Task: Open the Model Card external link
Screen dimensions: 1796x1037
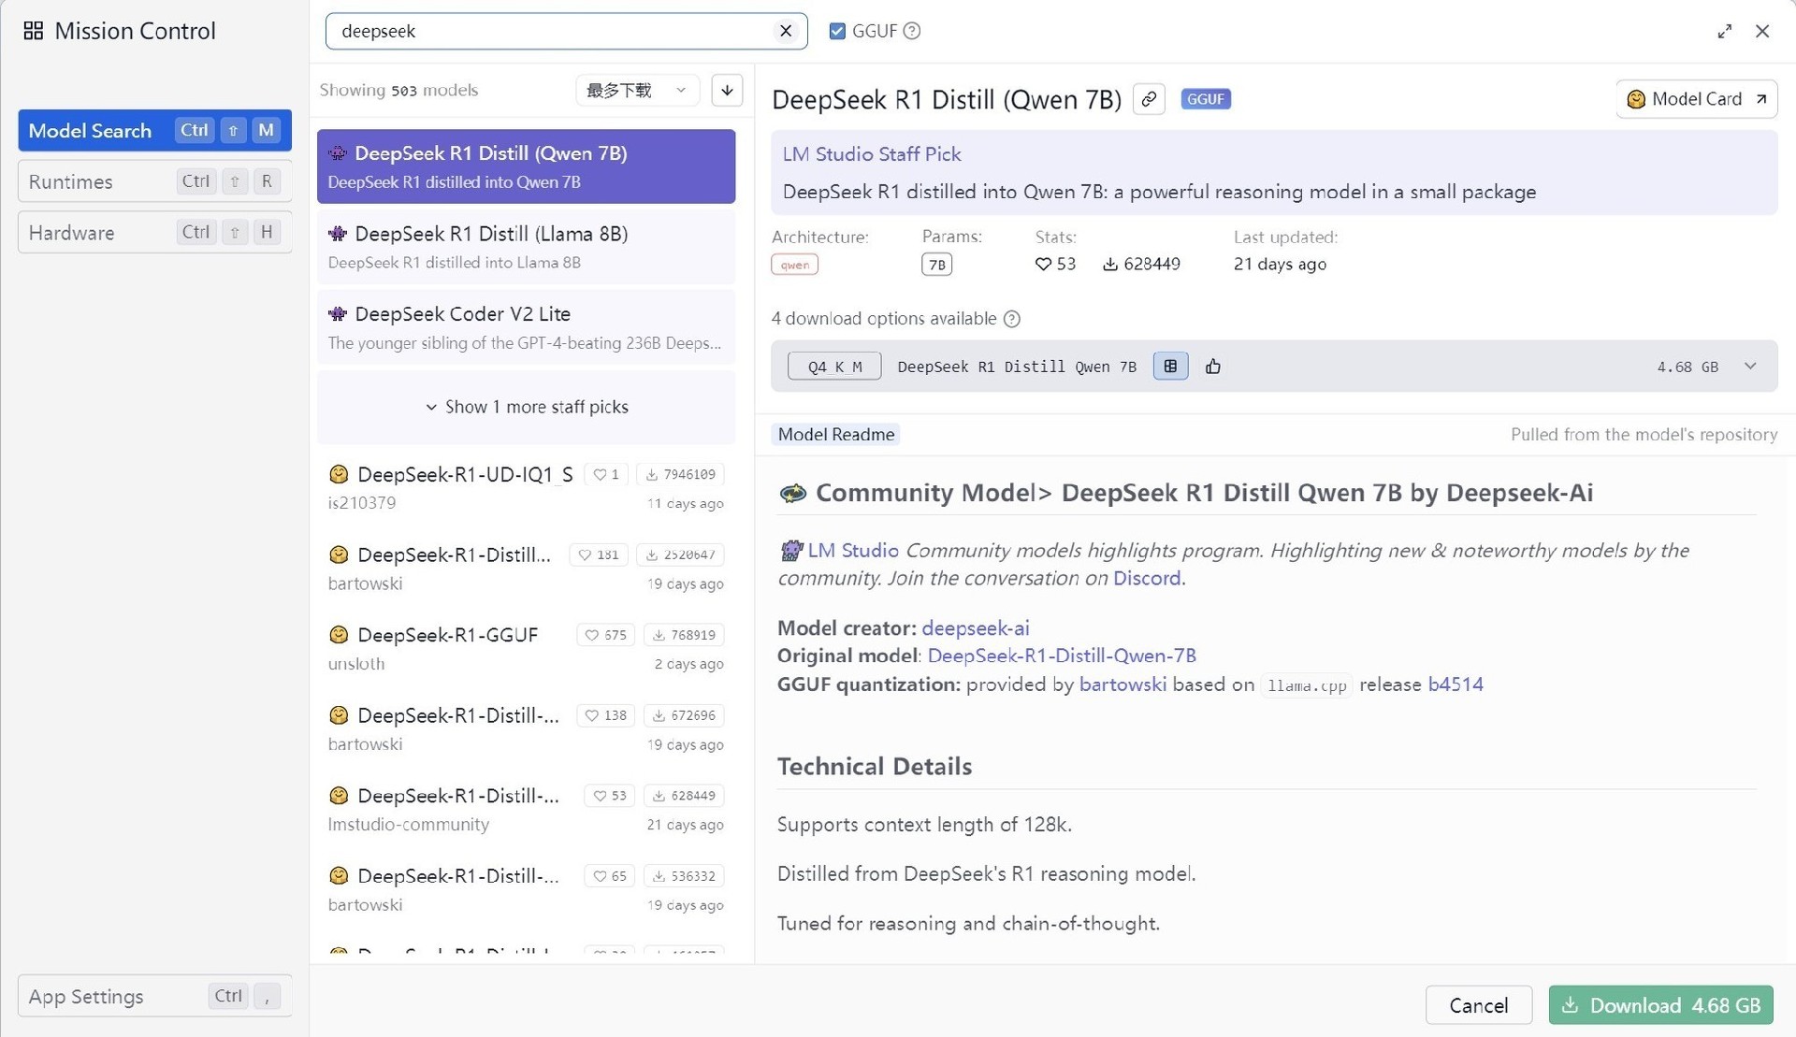Action: 1697,99
